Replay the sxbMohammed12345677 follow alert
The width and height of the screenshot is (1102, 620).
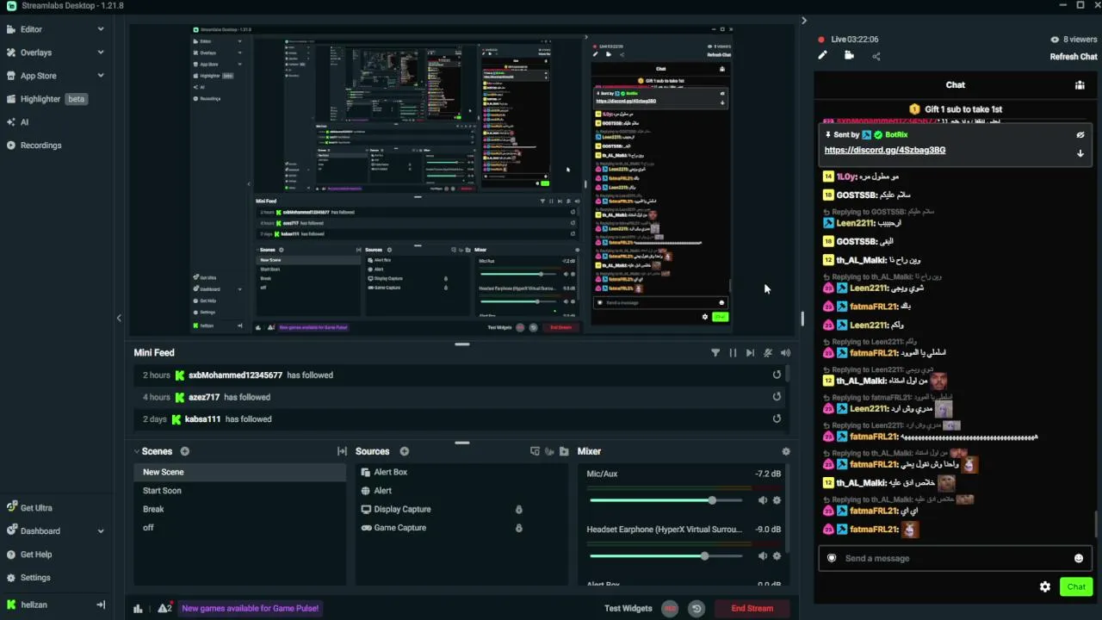(x=777, y=375)
